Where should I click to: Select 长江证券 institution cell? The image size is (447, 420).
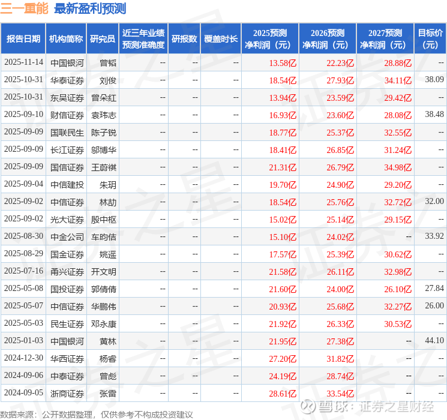pos(67,150)
